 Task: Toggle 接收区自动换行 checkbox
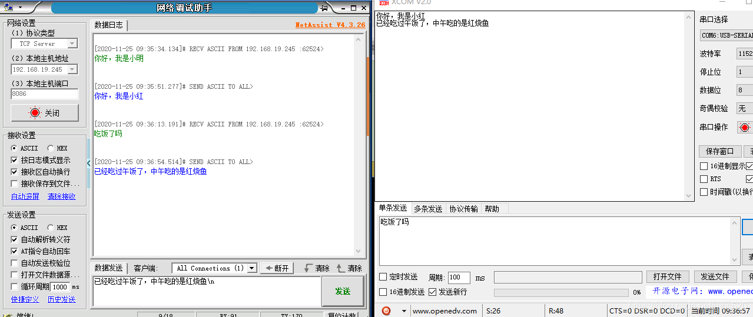pos(15,172)
